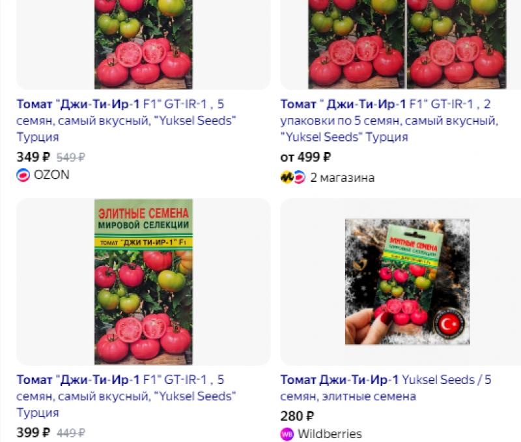Click the 349 ₽ price
Screen dimensions: 521x442
point(33,157)
